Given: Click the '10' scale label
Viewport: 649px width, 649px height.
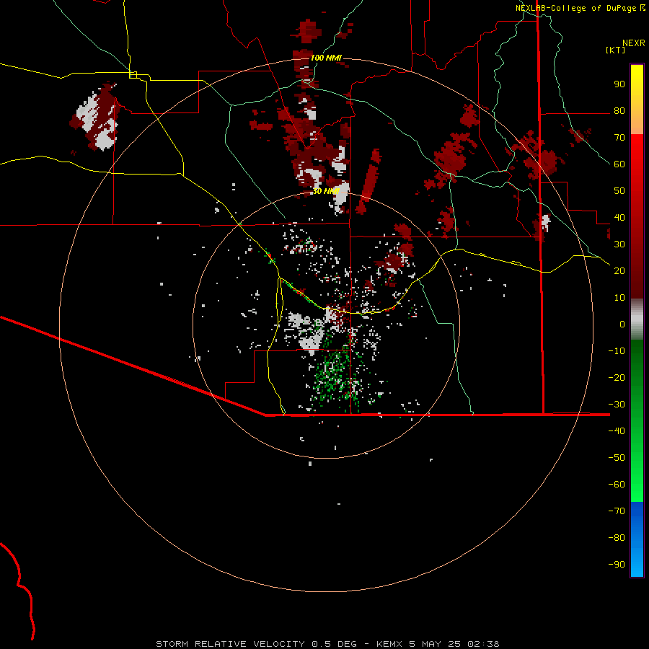Looking at the screenshot, I should pyautogui.click(x=619, y=298).
